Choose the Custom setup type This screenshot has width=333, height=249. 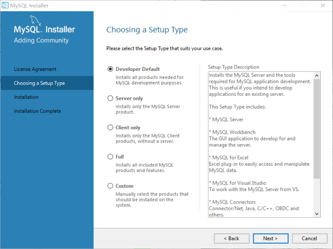point(110,186)
